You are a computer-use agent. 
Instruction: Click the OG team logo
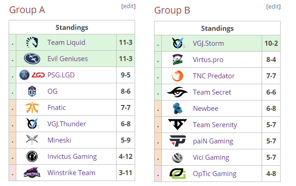[x=32, y=91]
